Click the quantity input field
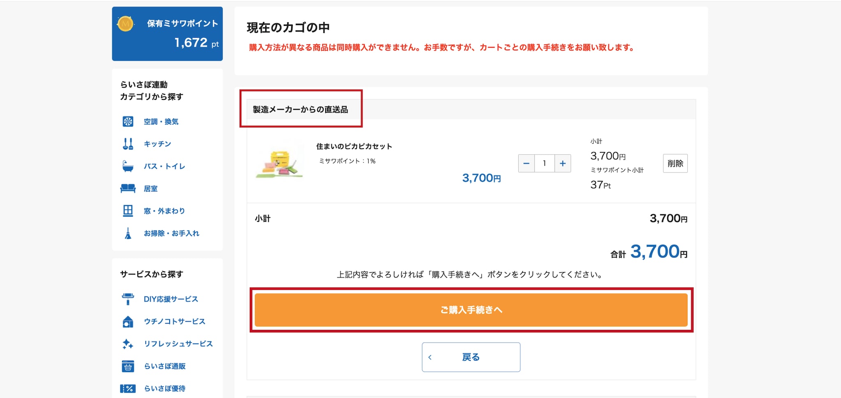This screenshot has height=398, width=841. click(x=545, y=163)
